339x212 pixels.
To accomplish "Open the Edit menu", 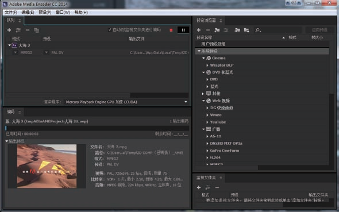I will click(x=28, y=12).
